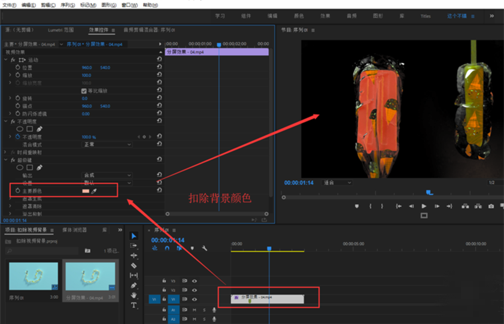Screen dimensions: 504x324
Task: Pick the key color with eyedropper
Action: tap(95, 190)
